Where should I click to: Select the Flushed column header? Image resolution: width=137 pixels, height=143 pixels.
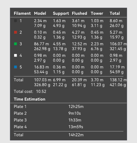coord(80,13)
